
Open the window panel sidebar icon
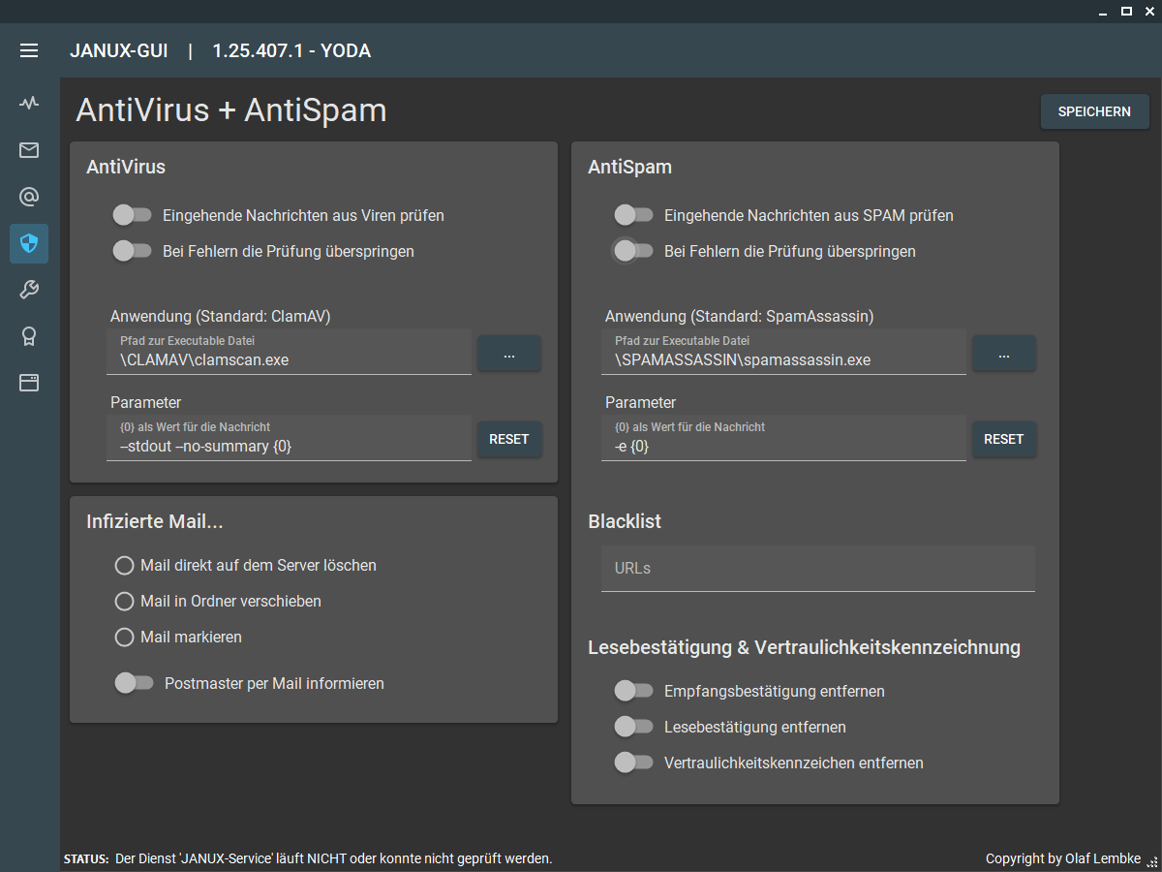tap(29, 383)
